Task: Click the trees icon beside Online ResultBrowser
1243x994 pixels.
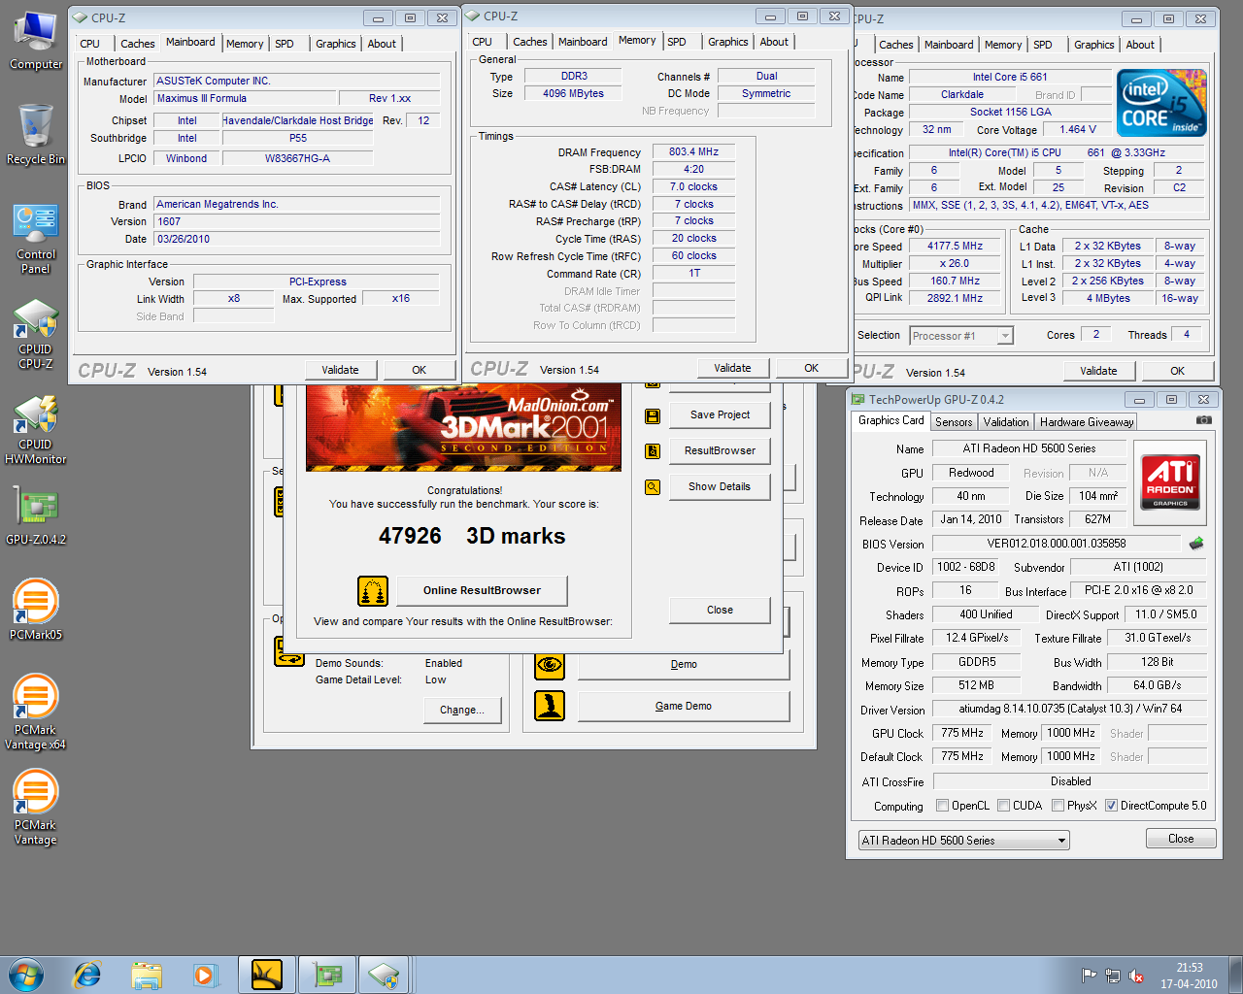Action: [x=373, y=590]
